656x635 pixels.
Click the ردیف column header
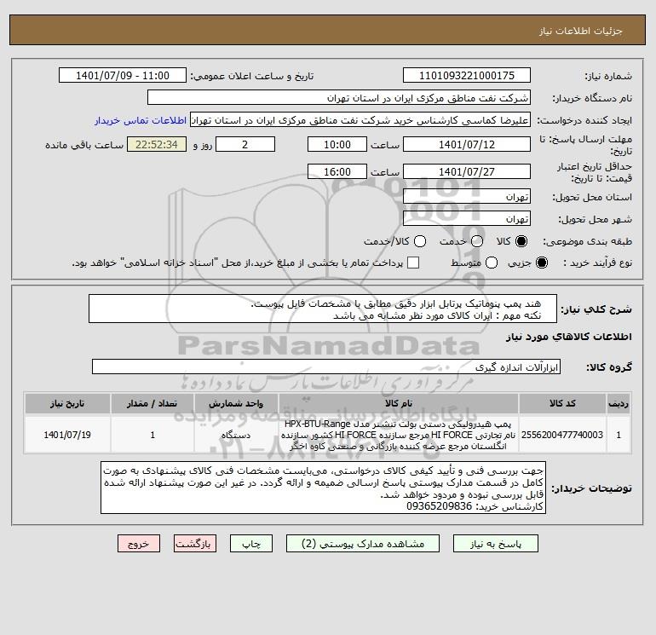(x=619, y=403)
